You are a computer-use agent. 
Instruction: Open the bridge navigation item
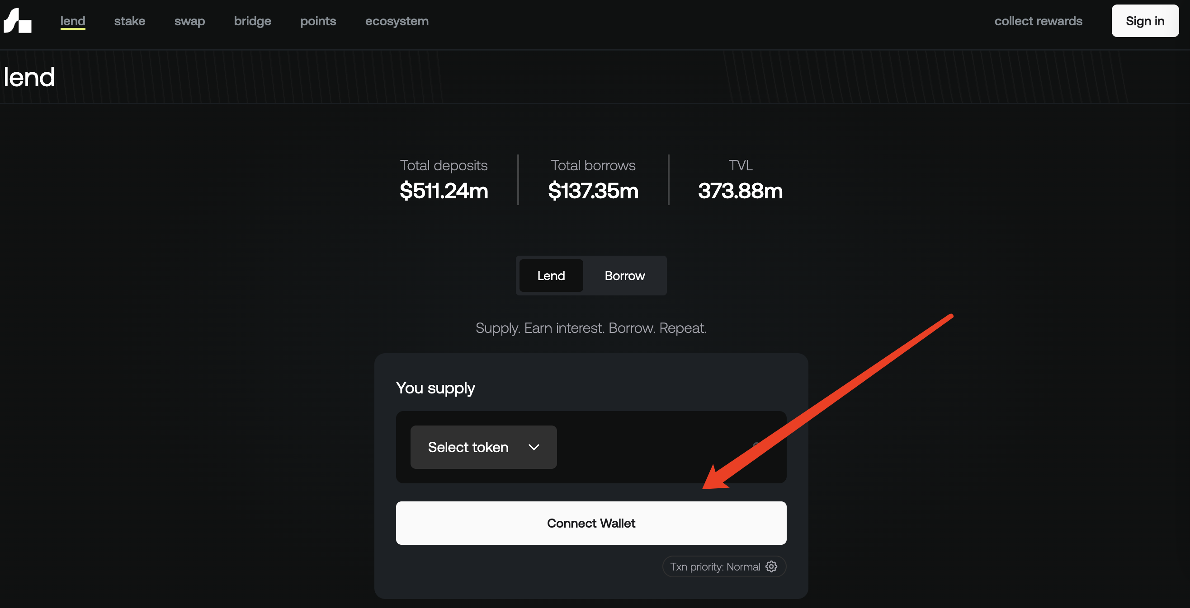tap(252, 21)
